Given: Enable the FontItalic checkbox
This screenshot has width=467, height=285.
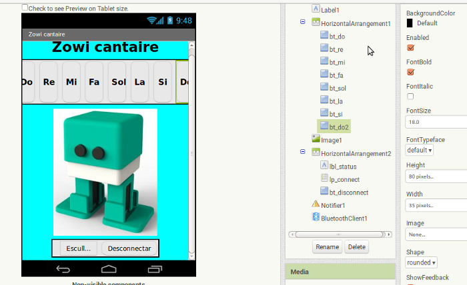Looking at the screenshot, I should click(410, 96).
